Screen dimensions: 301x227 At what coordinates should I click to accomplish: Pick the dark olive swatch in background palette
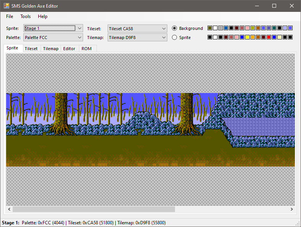coord(210,28)
